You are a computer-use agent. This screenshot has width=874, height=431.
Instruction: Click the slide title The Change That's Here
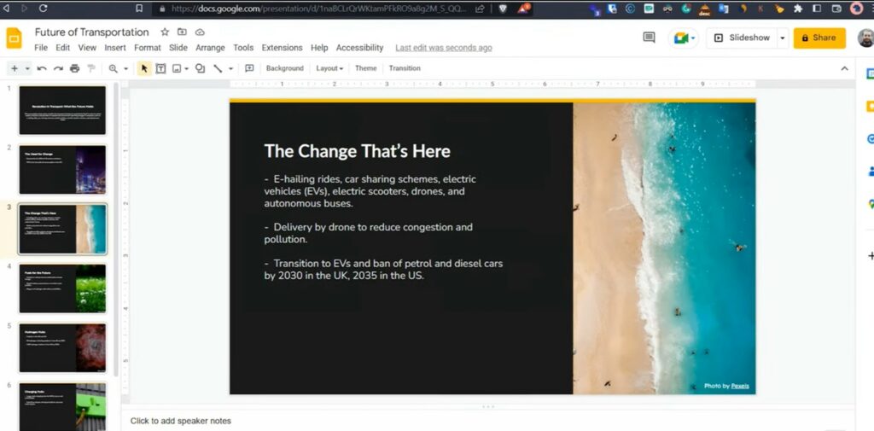(358, 151)
